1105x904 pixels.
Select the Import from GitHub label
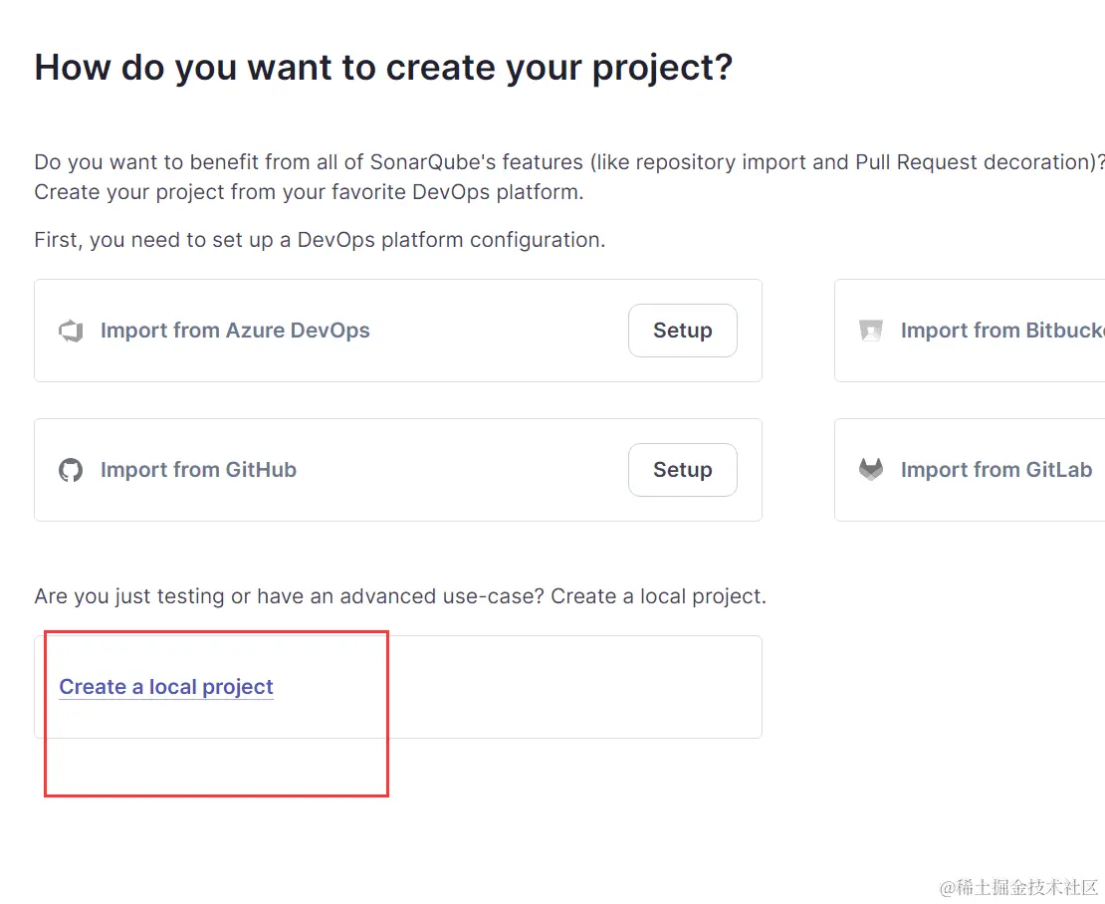(198, 470)
